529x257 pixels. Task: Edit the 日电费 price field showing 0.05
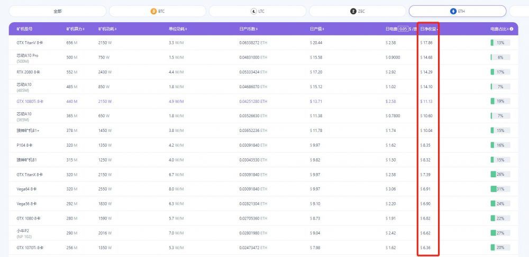(x=403, y=29)
